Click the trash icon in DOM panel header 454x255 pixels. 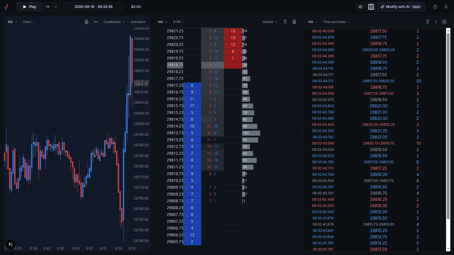(x=285, y=22)
